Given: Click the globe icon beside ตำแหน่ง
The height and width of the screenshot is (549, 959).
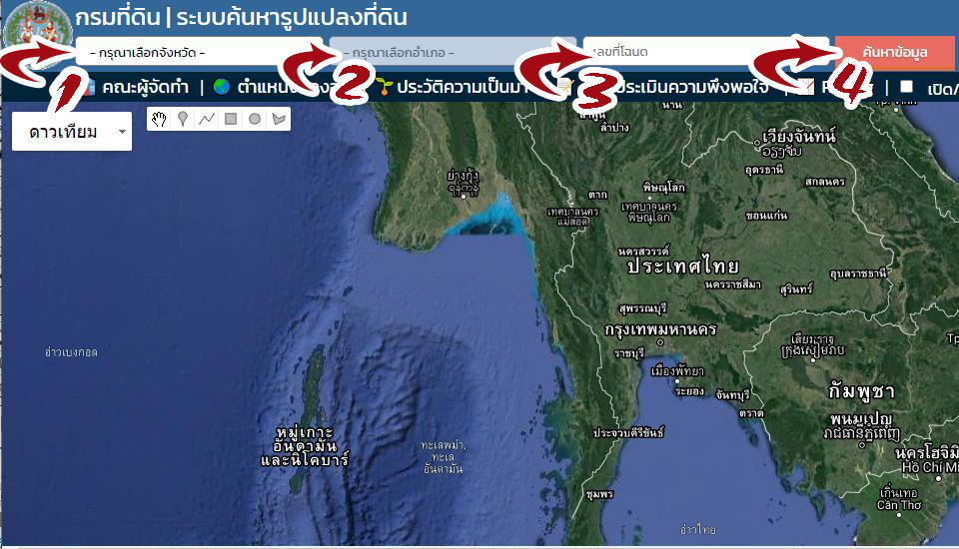Looking at the screenshot, I should pos(222,87).
